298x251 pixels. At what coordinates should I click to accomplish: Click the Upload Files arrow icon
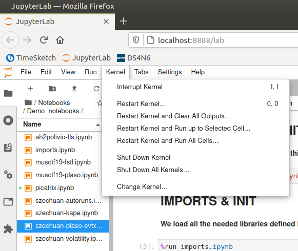(74, 89)
